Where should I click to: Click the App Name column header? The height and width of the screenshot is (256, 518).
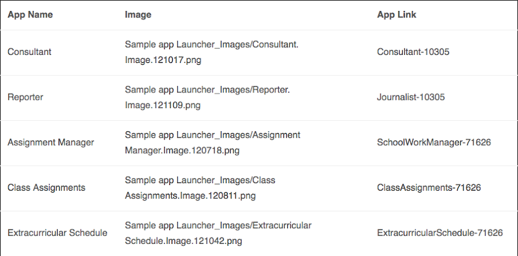(x=30, y=15)
